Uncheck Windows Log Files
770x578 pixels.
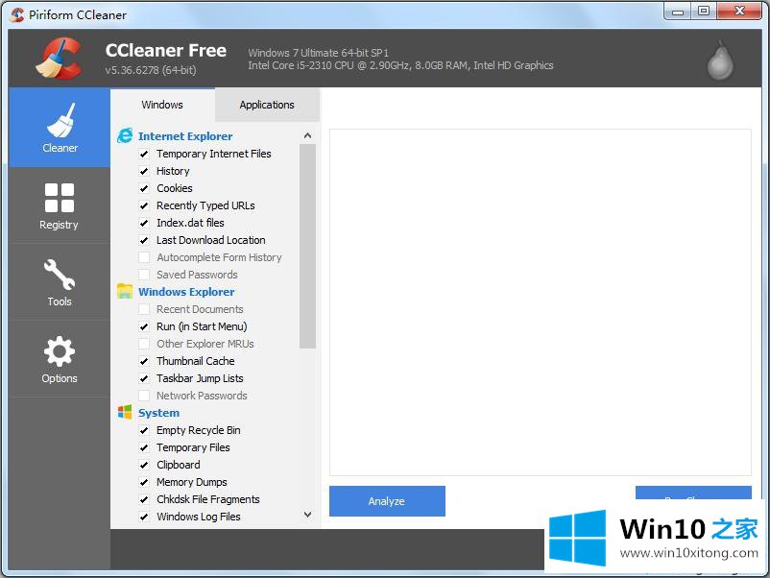point(144,517)
